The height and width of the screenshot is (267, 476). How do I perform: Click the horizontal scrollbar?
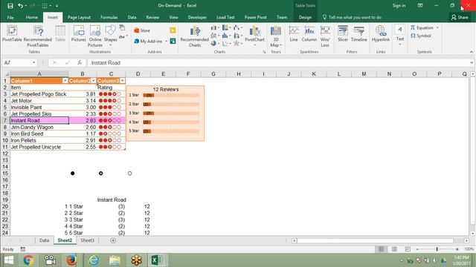pyautogui.click(x=375, y=240)
